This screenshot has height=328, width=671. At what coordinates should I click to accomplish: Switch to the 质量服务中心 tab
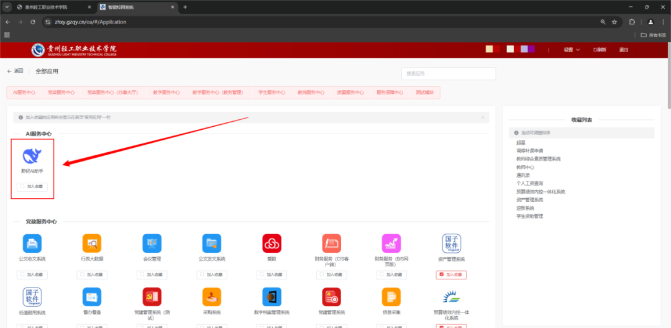coord(350,93)
